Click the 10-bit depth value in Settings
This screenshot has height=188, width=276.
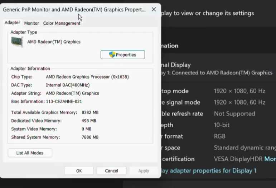222,125
